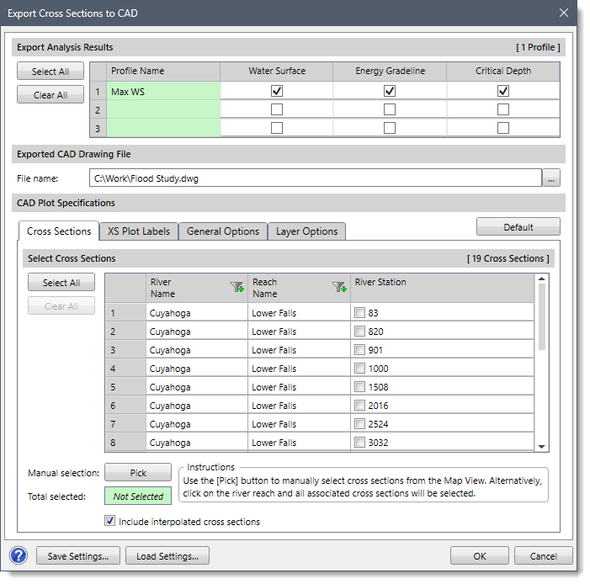Click the cross section list scrollbar thumb

pos(541,317)
